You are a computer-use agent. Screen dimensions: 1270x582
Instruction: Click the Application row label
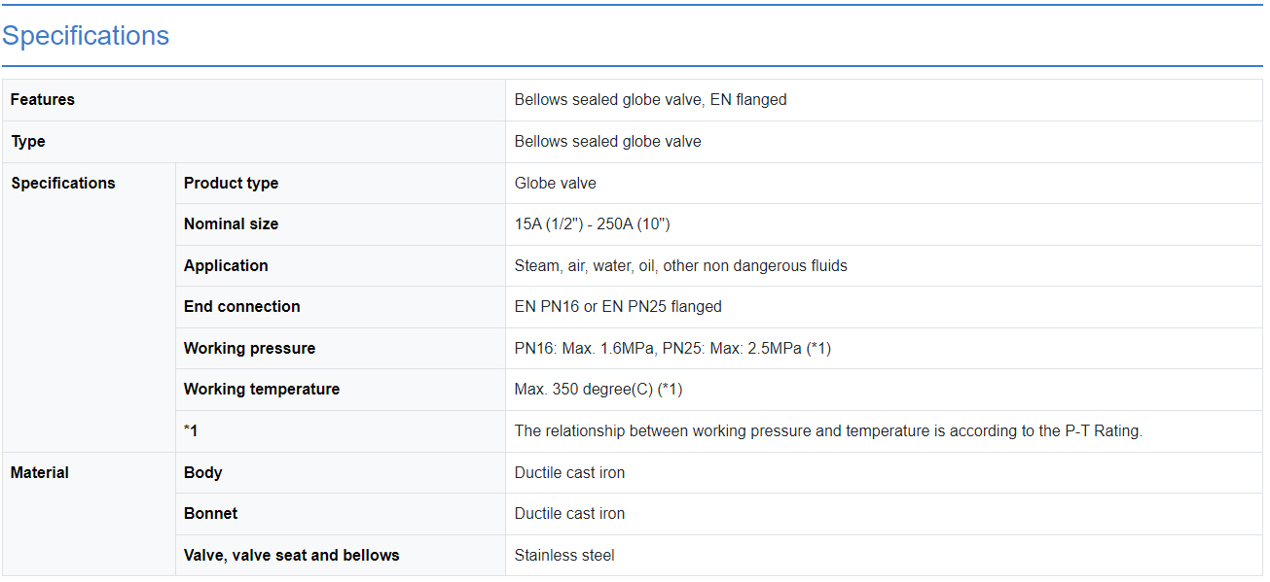(x=226, y=266)
